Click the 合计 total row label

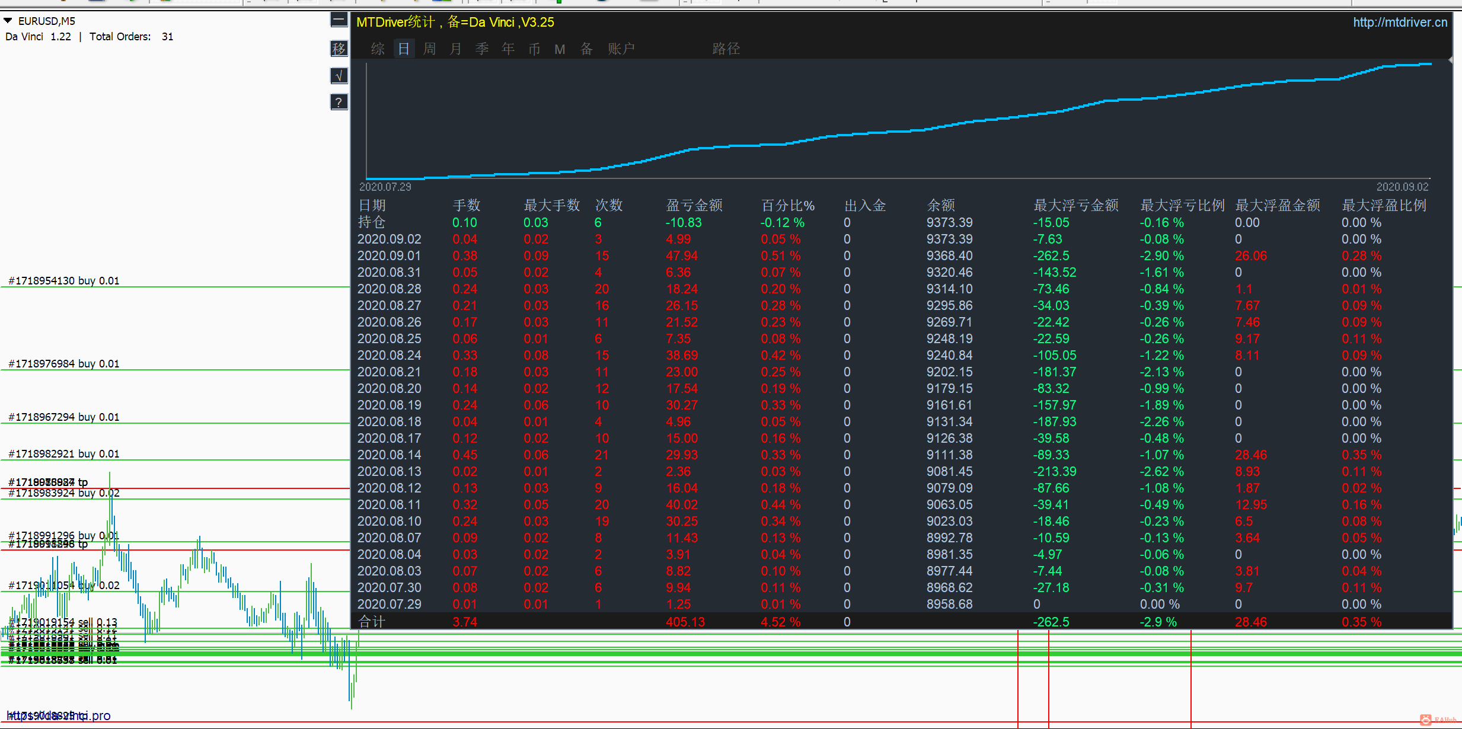[372, 622]
